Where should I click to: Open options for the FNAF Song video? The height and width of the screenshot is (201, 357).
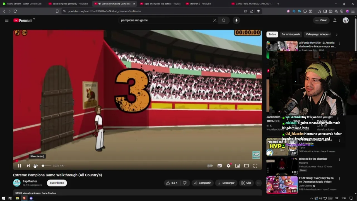pos(339,179)
